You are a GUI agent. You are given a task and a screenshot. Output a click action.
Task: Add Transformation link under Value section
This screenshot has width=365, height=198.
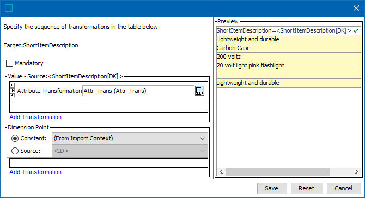(35, 117)
